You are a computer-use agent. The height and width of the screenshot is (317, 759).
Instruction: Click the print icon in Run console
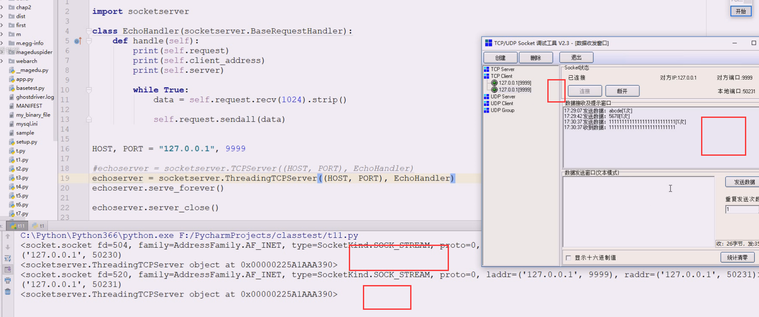[8, 280]
